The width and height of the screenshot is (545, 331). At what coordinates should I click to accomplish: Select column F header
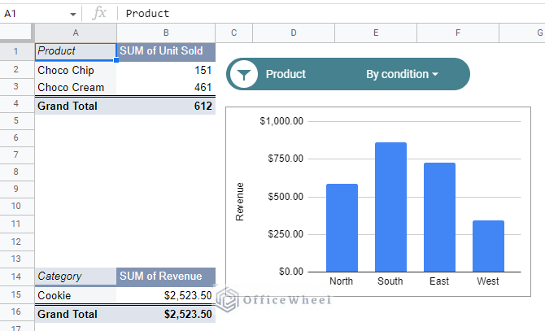[458, 33]
